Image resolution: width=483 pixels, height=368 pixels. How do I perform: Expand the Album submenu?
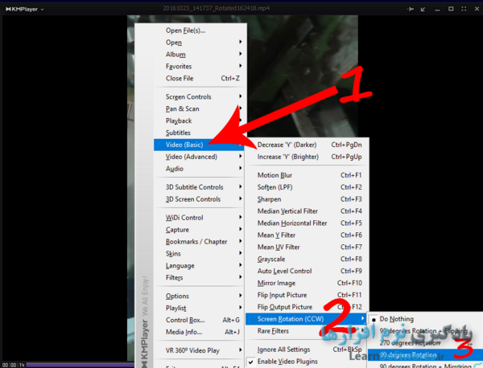(x=200, y=55)
